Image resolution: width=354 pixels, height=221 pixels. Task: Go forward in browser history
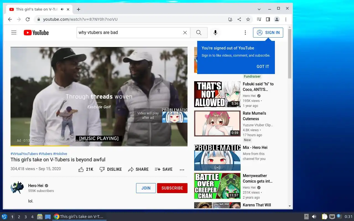click(x=19, y=19)
